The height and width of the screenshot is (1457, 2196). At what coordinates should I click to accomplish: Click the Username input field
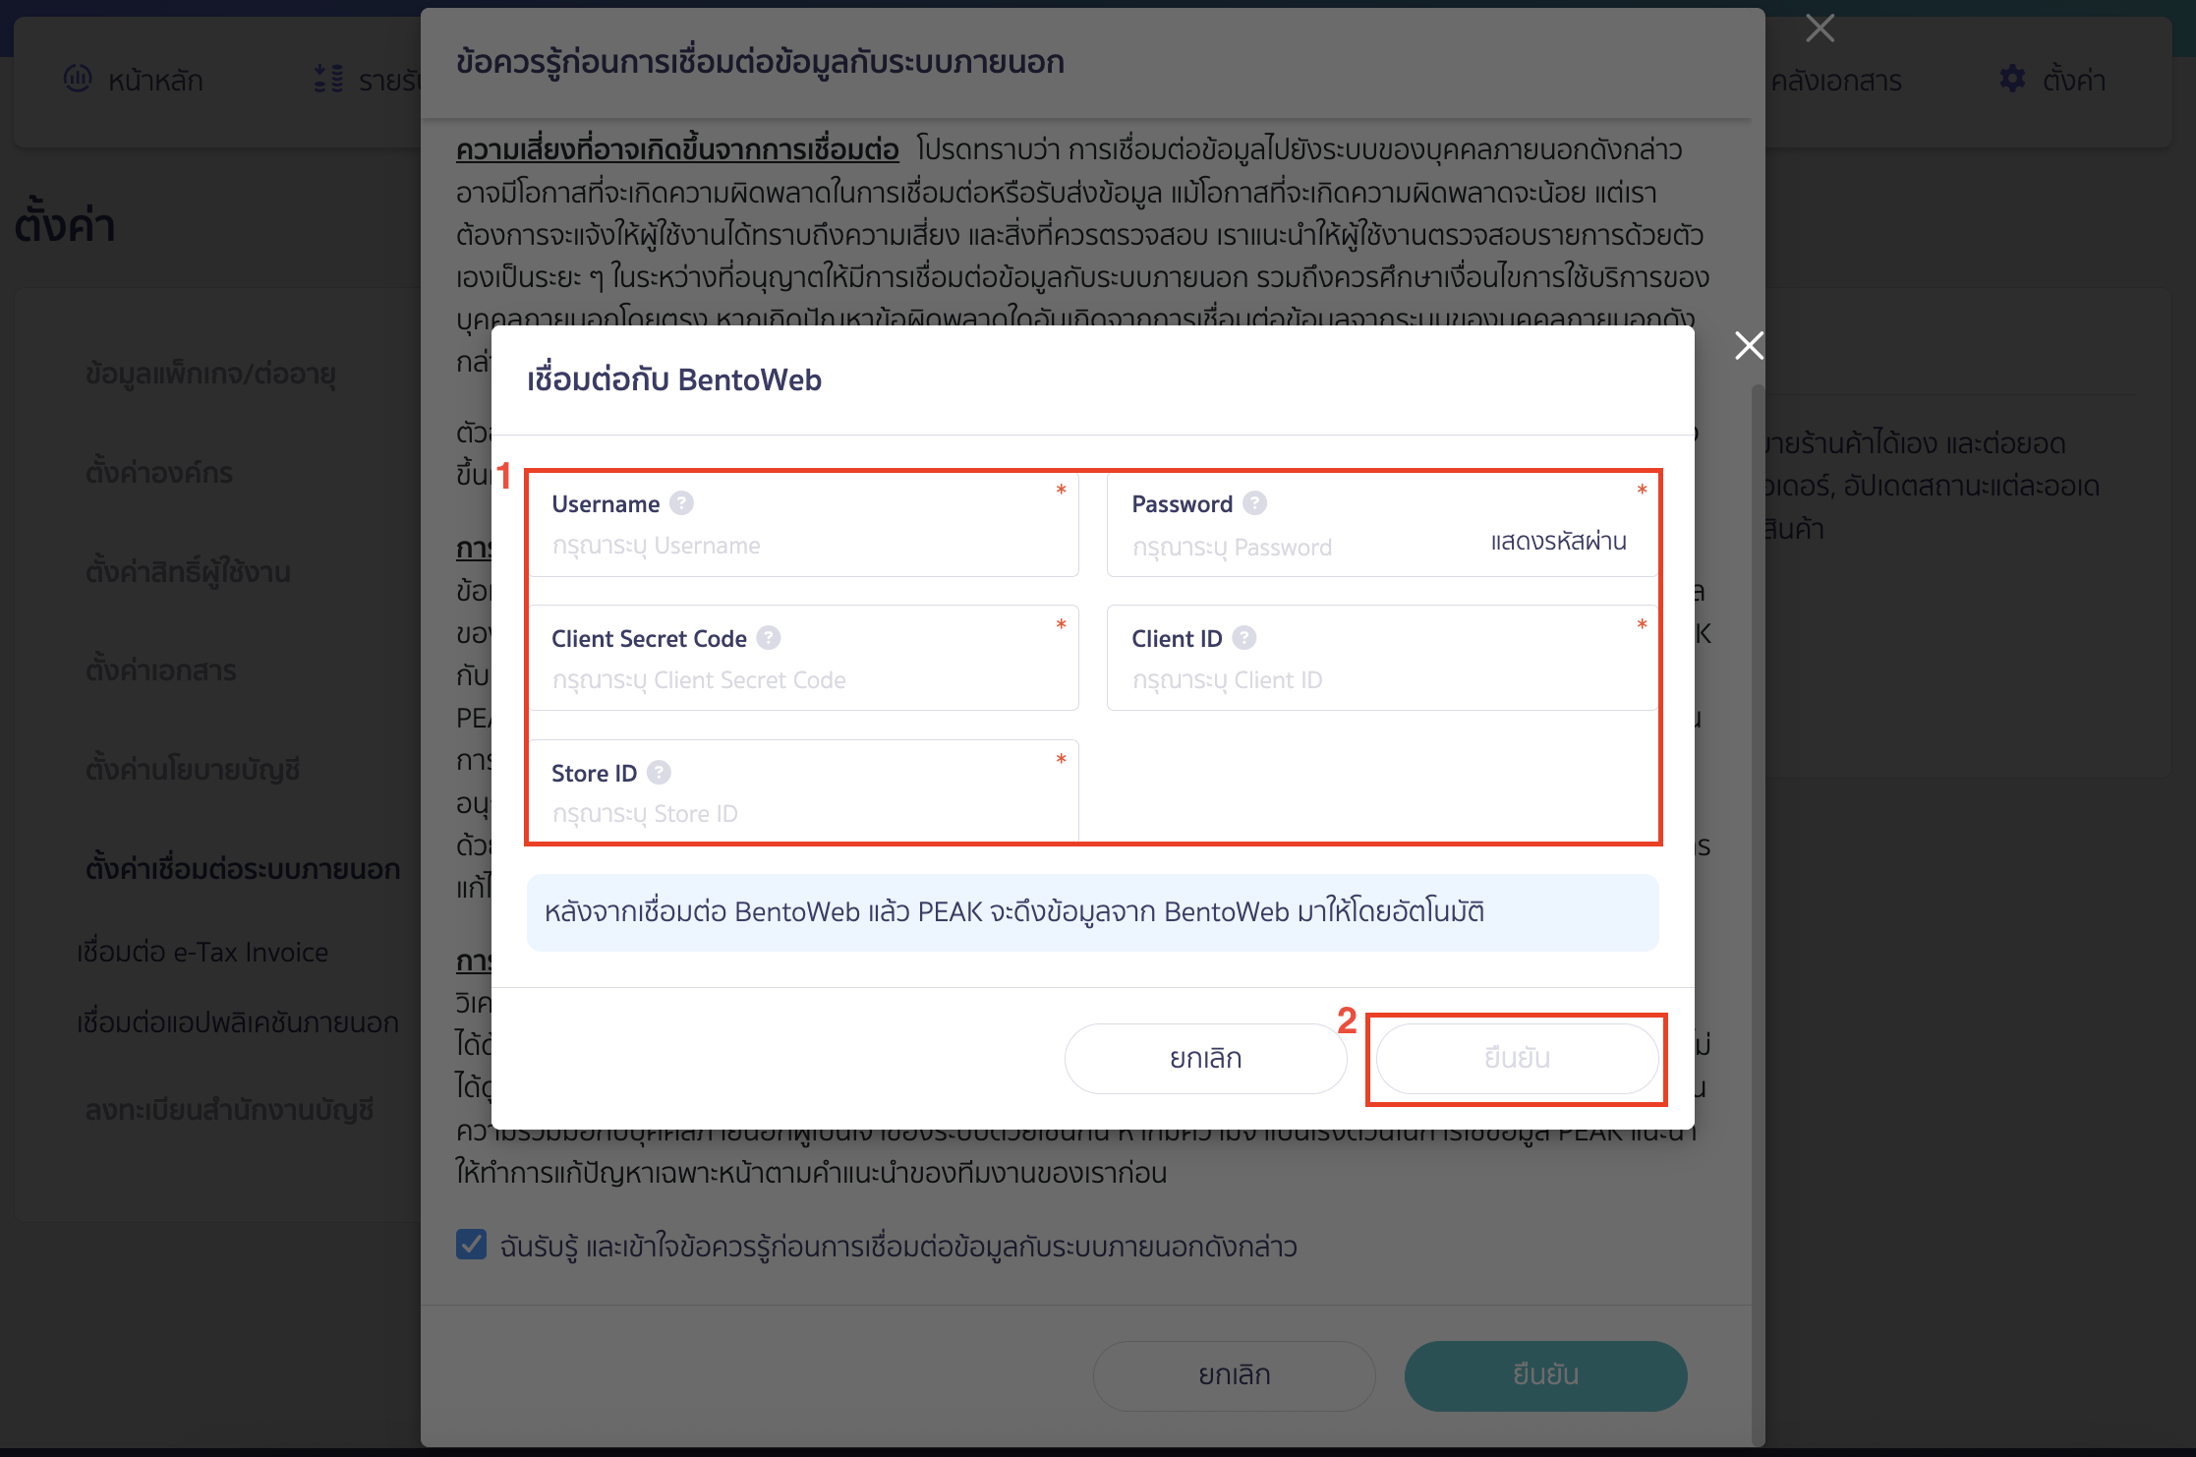click(802, 546)
